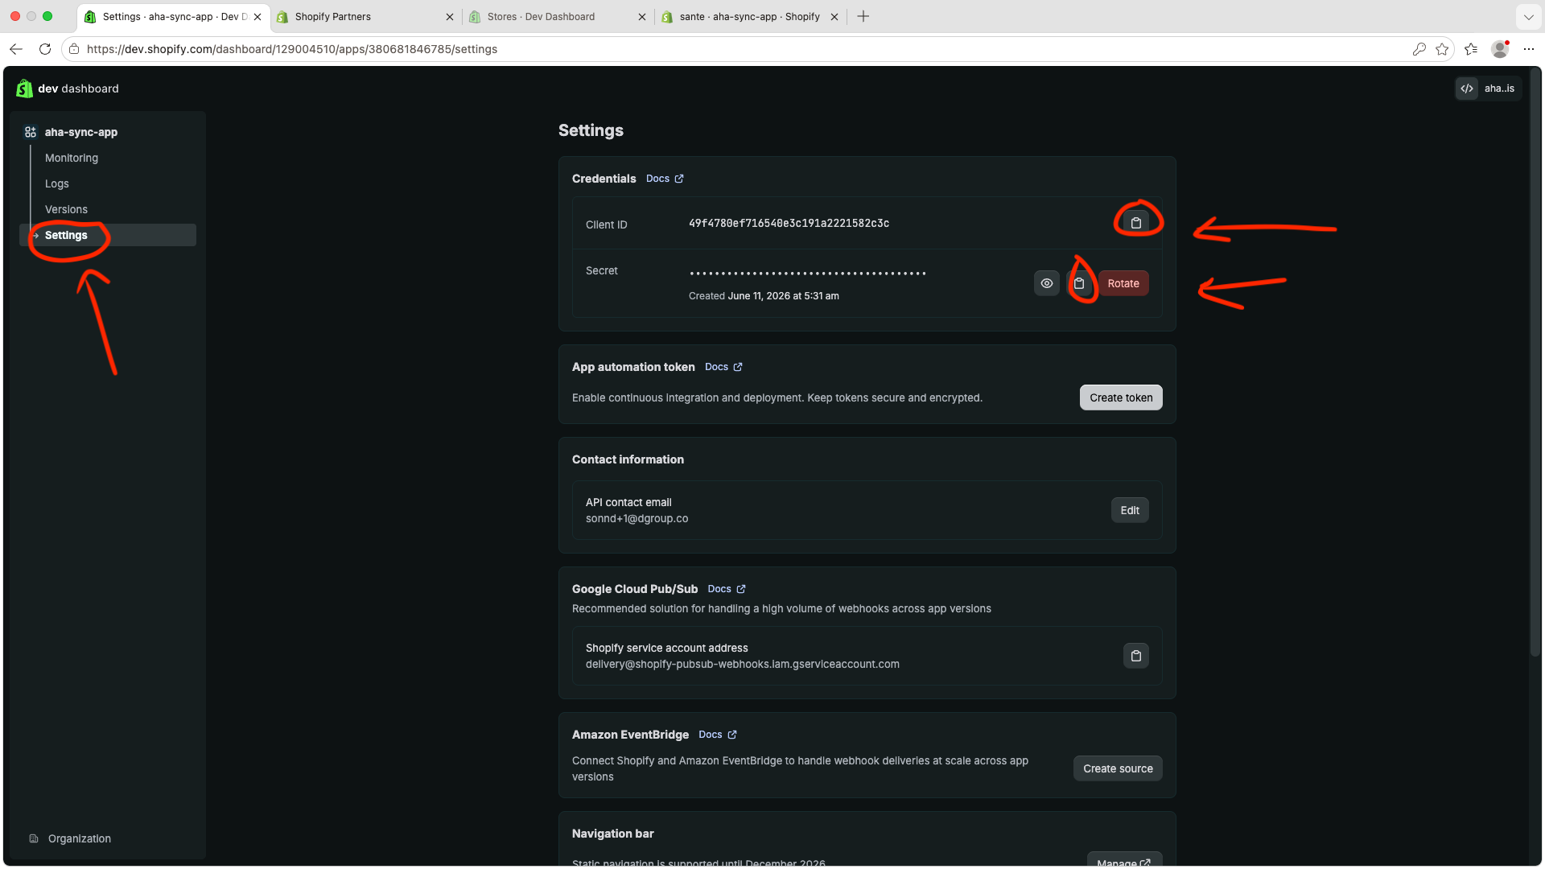Click Create token button
Image resolution: width=1545 pixels, height=869 pixels.
click(1121, 397)
